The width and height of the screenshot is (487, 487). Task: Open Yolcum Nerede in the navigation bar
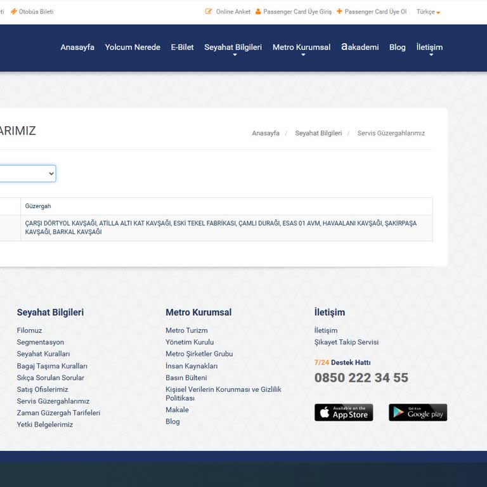click(x=133, y=48)
